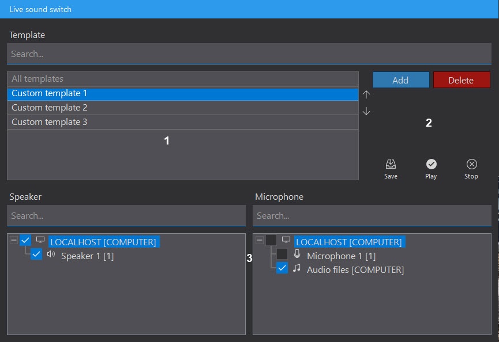Select LOCALHOST [COMPUTER] label in the Speaker tree
The image size is (499, 342).
(x=103, y=242)
